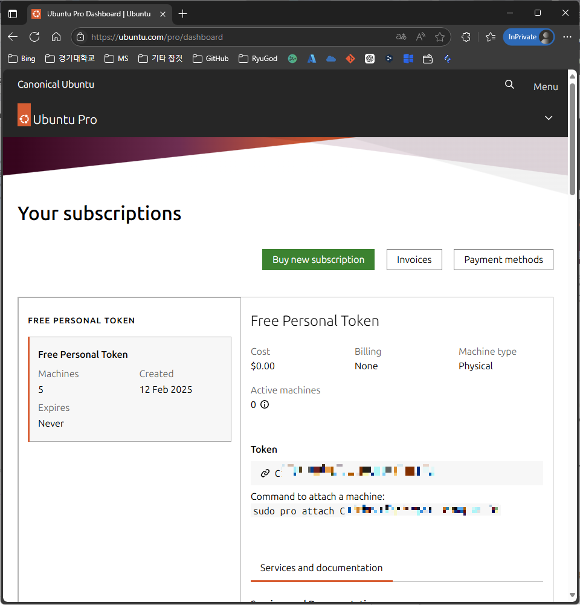Open the ChatGPT bookmark icon
Screen dimensions: 580x605
(369, 59)
